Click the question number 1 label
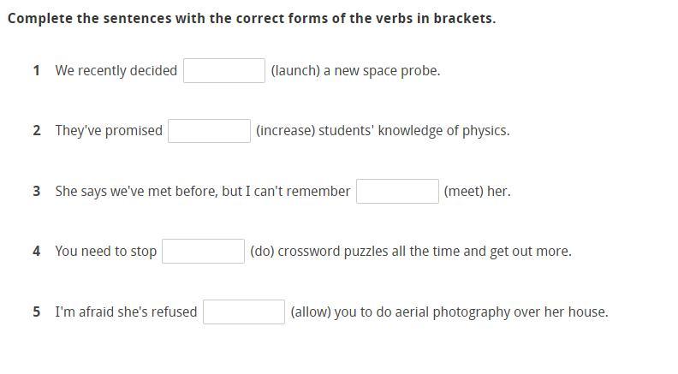 [37, 71]
